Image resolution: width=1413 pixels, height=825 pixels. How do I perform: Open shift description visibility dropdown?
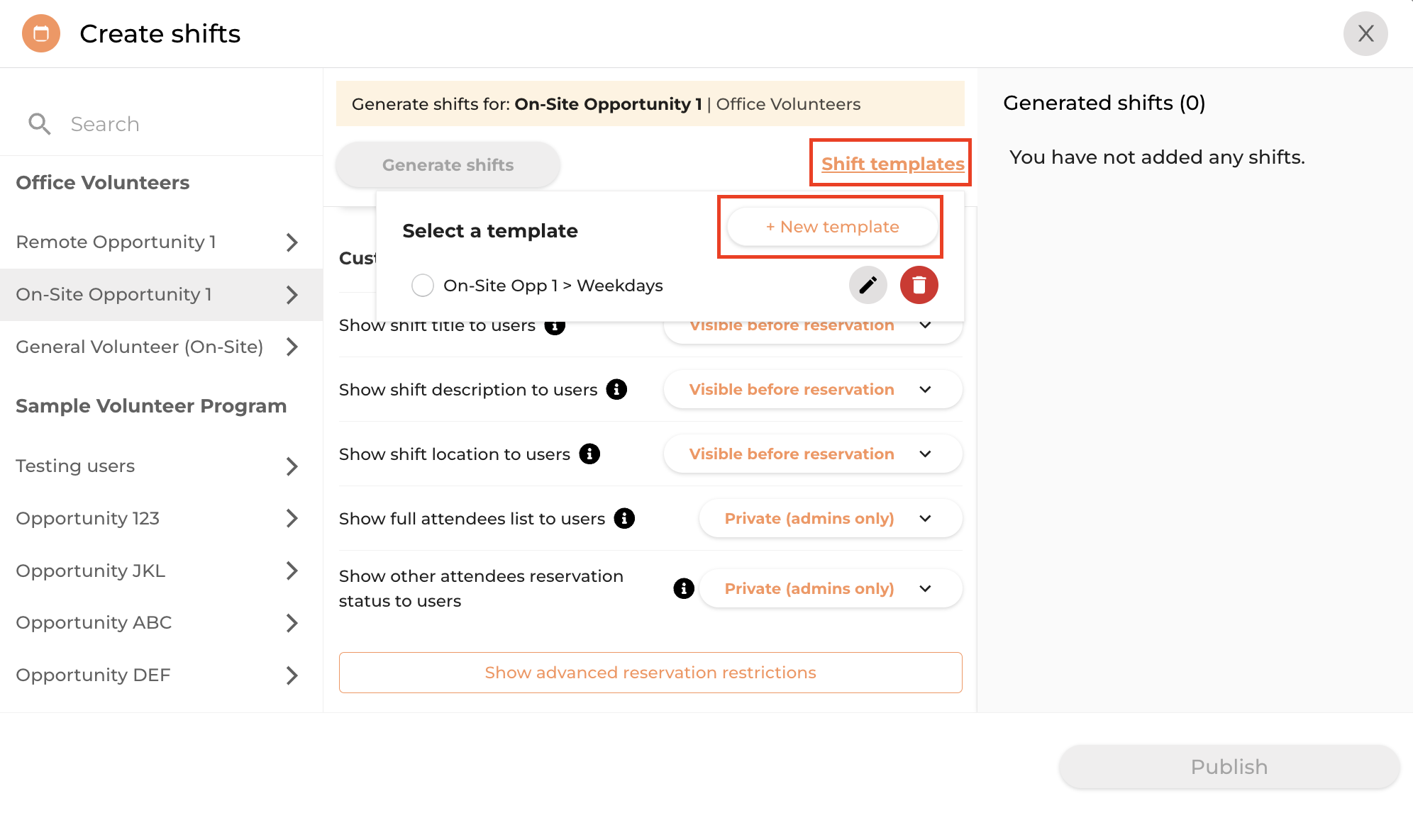click(x=813, y=390)
